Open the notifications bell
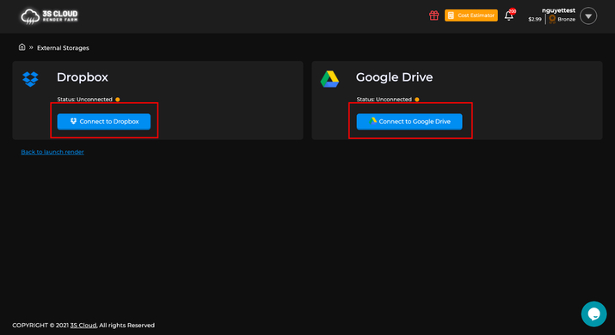The height and width of the screenshot is (335, 615). tap(509, 15)
